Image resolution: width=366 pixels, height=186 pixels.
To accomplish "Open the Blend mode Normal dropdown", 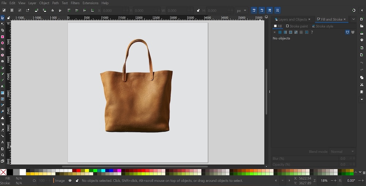I will 342,152.
